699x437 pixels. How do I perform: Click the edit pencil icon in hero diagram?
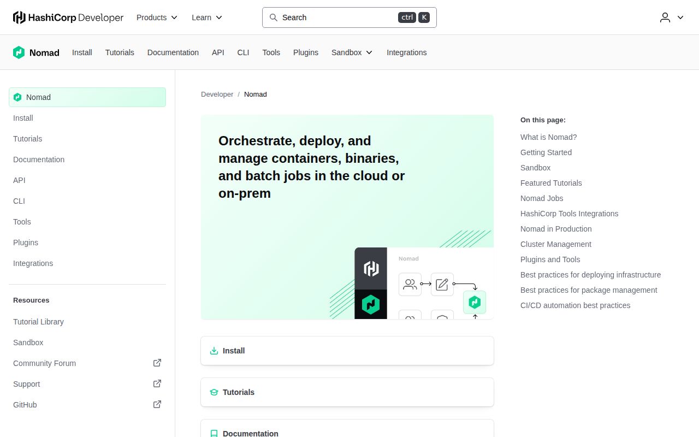coord(442,284)
